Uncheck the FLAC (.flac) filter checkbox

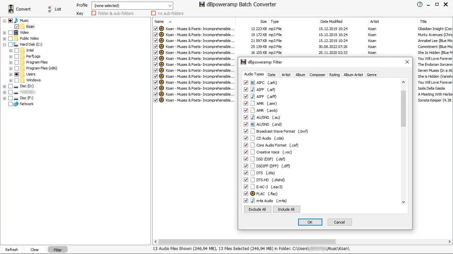pyautogui.click(x=246, y=194)
